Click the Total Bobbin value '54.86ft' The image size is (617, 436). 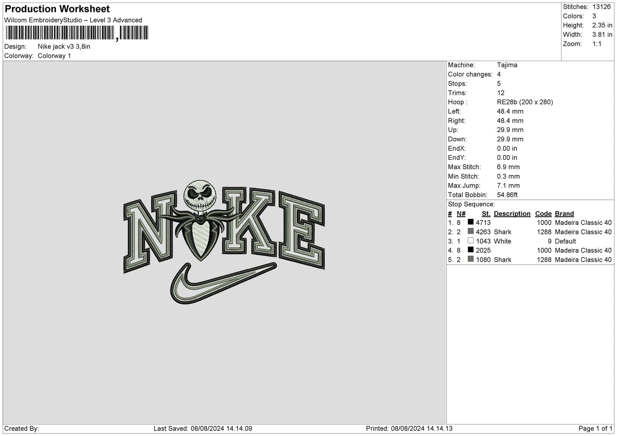click(x=508, y=195)
